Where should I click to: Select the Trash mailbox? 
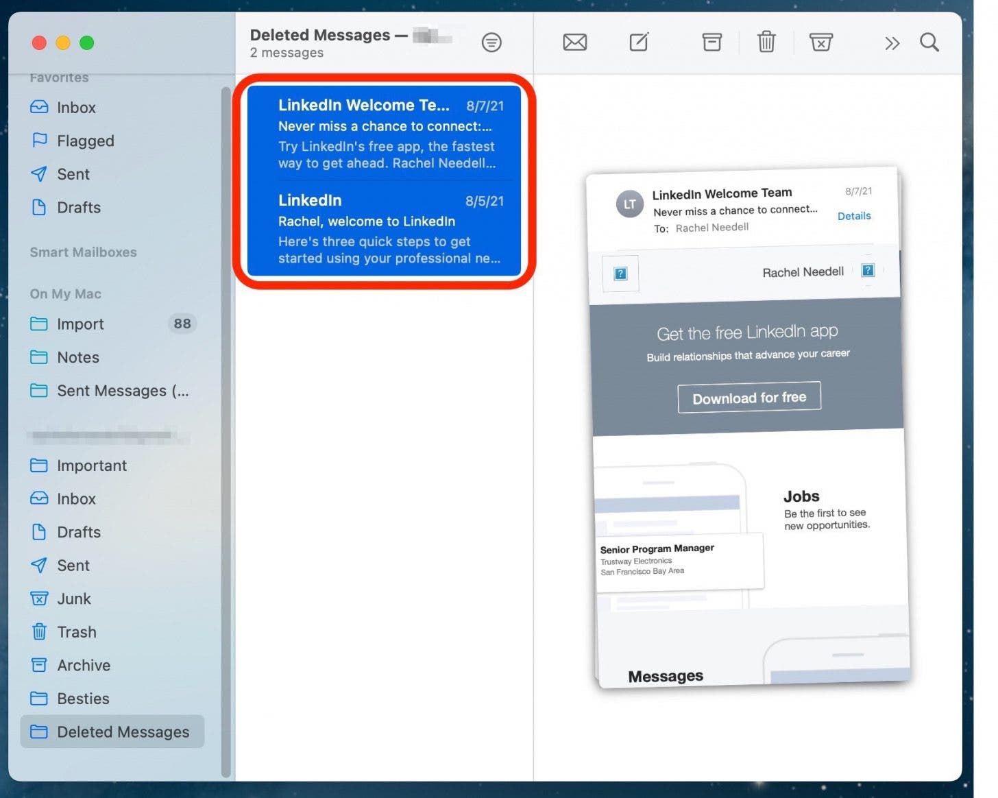point(76,632)
